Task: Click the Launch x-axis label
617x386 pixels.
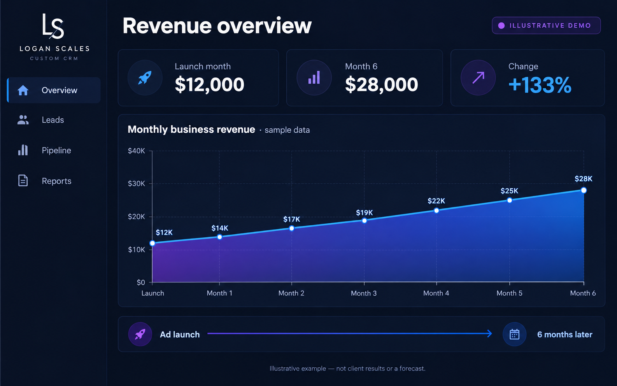Action: click(x=152, y=293)
